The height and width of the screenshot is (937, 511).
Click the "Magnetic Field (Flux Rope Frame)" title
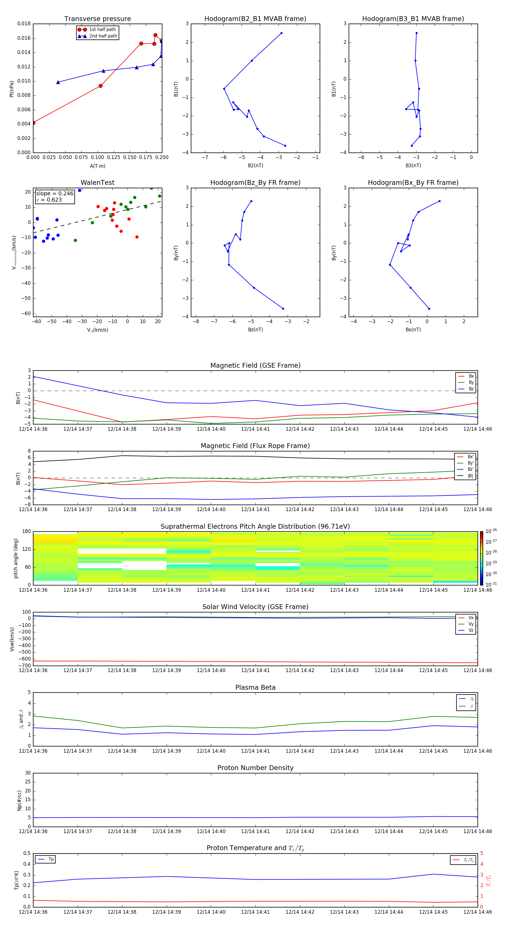tap(255, 446)
